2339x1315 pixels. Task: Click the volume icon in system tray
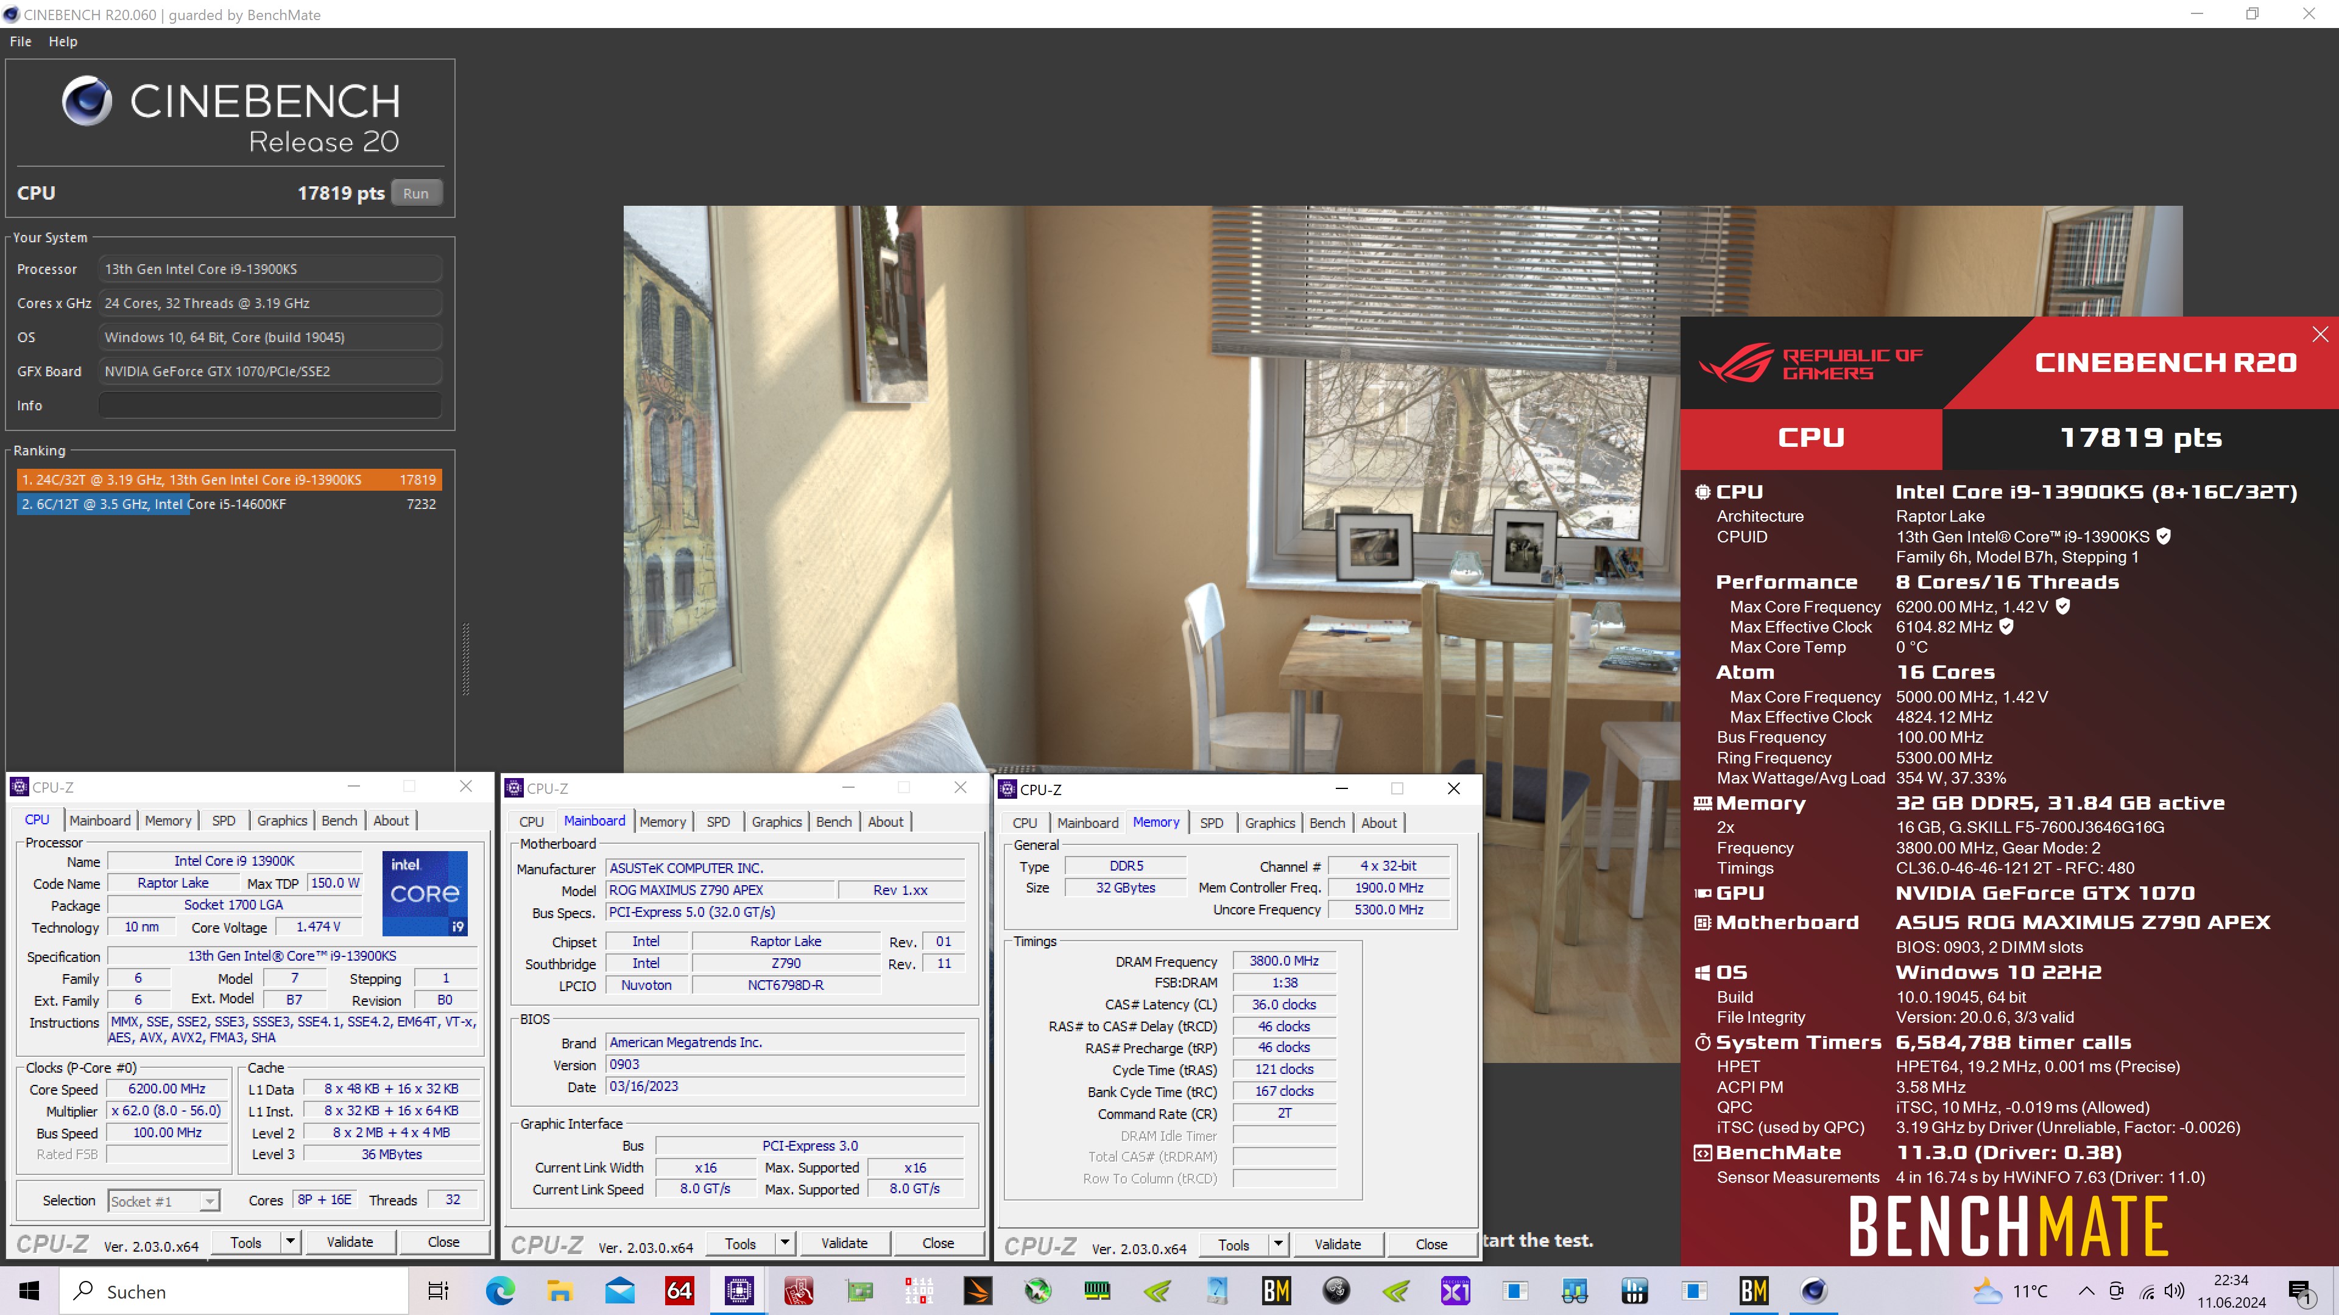pyautogui.click(x=2174, y=1291)
